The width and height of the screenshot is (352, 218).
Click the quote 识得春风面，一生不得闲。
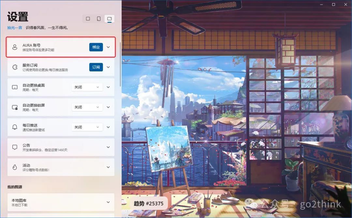[x=47, y=28]
